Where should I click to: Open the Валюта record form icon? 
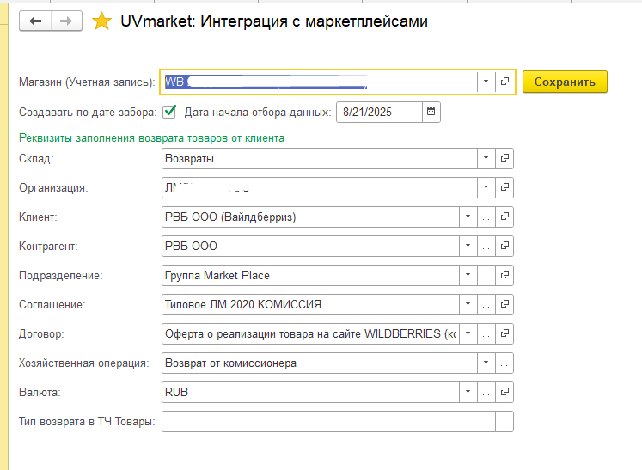(x=504, y=392)
